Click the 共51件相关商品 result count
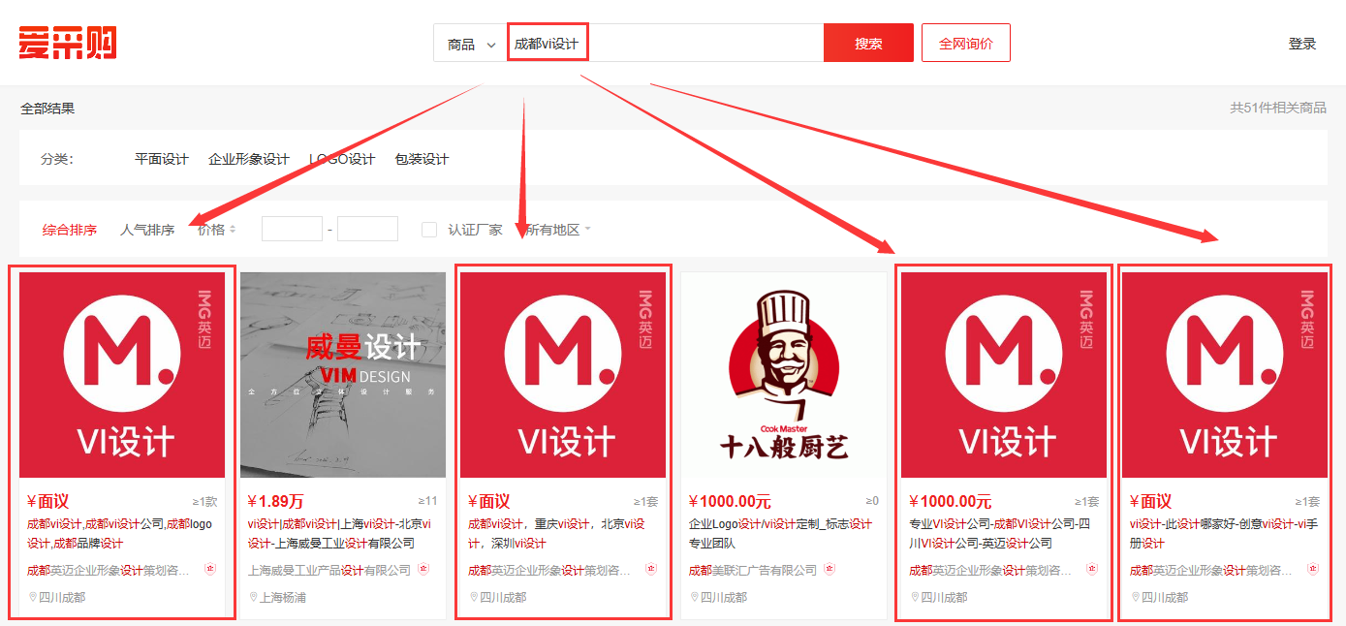 pyautogui.click(x=1278, y=109)
